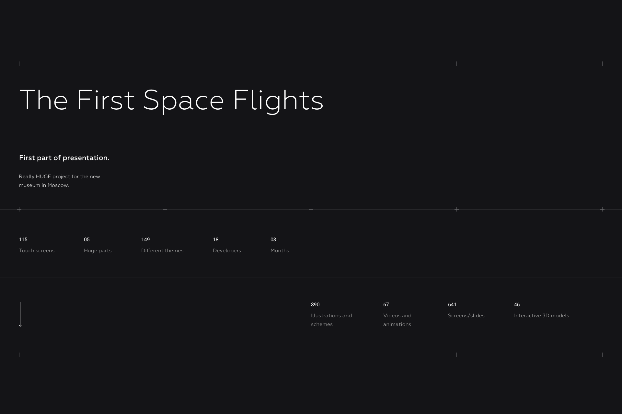The width and height of the screenshot is (622, 414).
Task: Click "The First Space Flights" title
Action: click(171, 100)
